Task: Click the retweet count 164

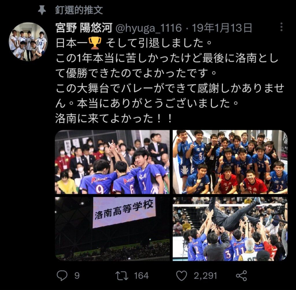Action: [x=141, y=276]
